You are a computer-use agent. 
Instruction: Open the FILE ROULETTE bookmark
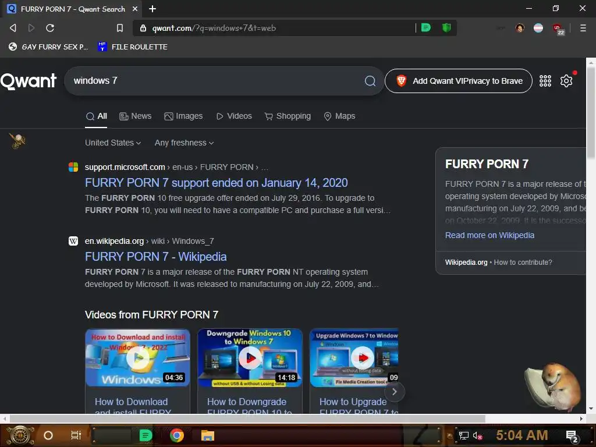click(133, 47)
